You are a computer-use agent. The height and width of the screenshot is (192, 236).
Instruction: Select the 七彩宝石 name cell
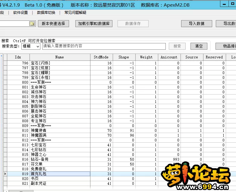(x=60, y=145)
